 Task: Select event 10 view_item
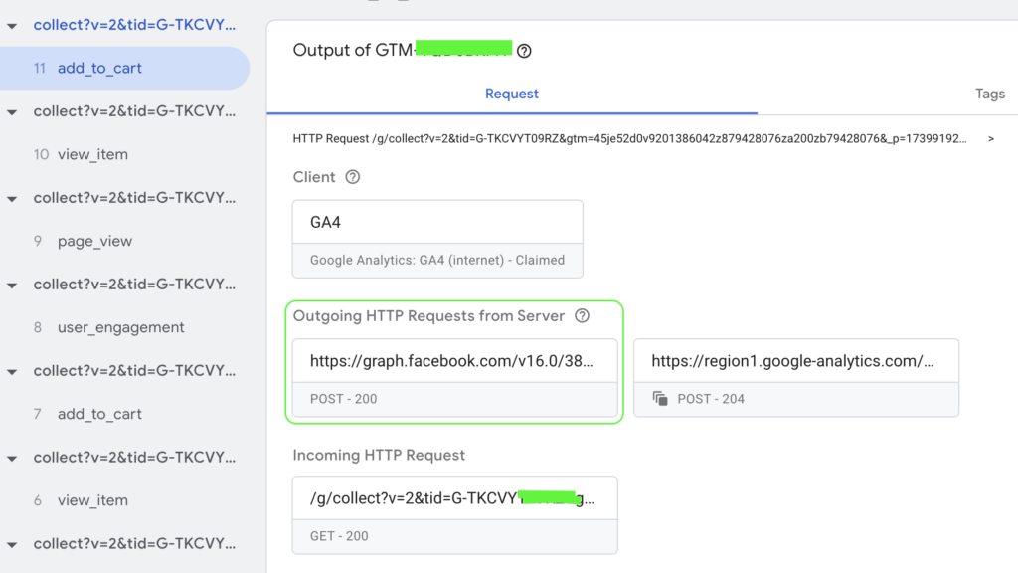coord(92,155)
